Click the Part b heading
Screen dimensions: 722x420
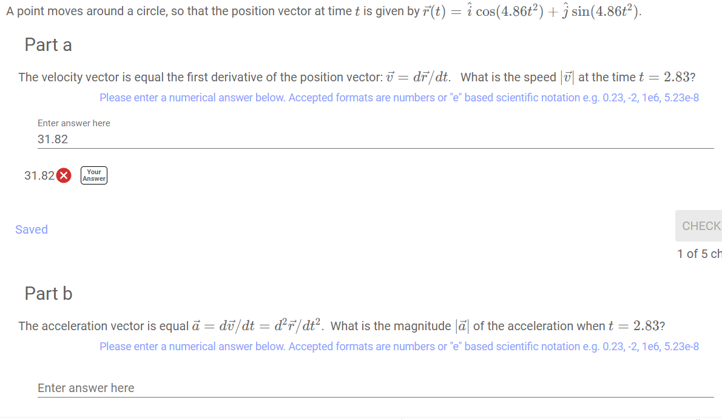tap(48, 293)
